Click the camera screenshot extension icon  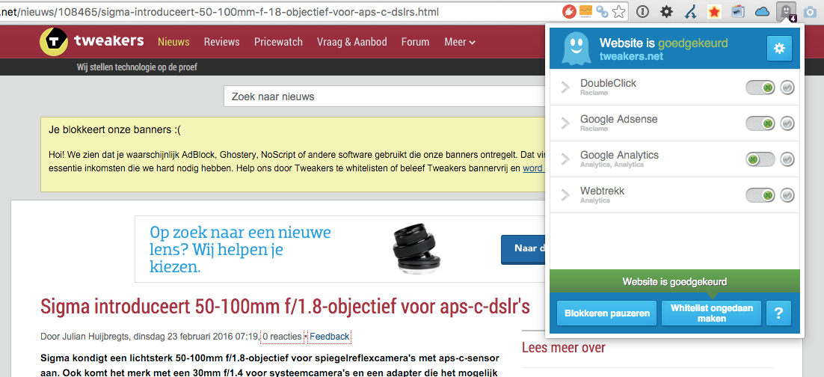click(x=811, y=11)
